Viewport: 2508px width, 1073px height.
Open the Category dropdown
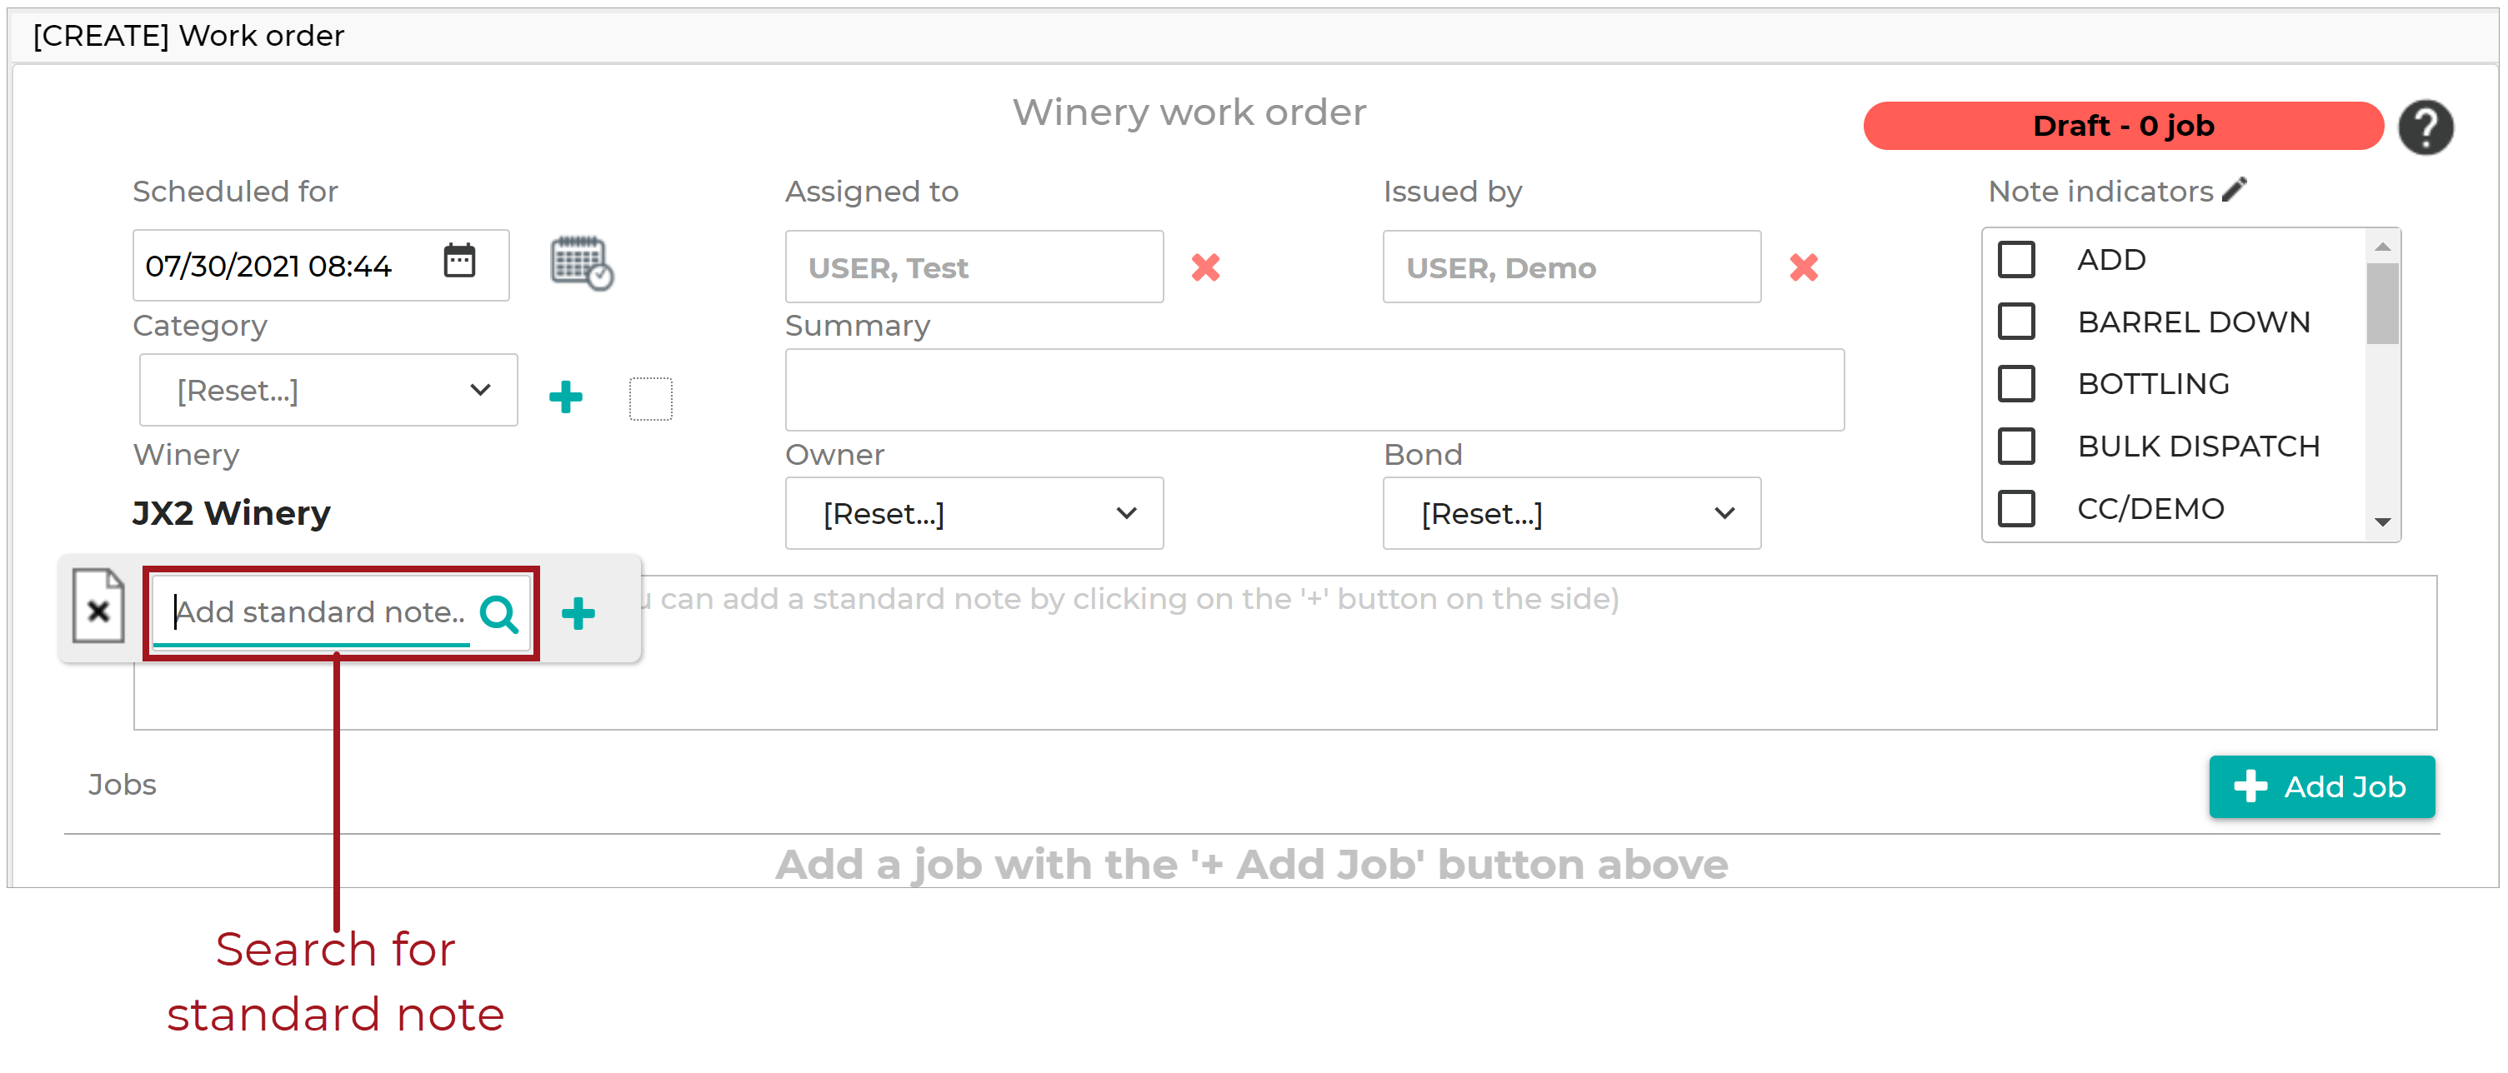coord(327,389)
